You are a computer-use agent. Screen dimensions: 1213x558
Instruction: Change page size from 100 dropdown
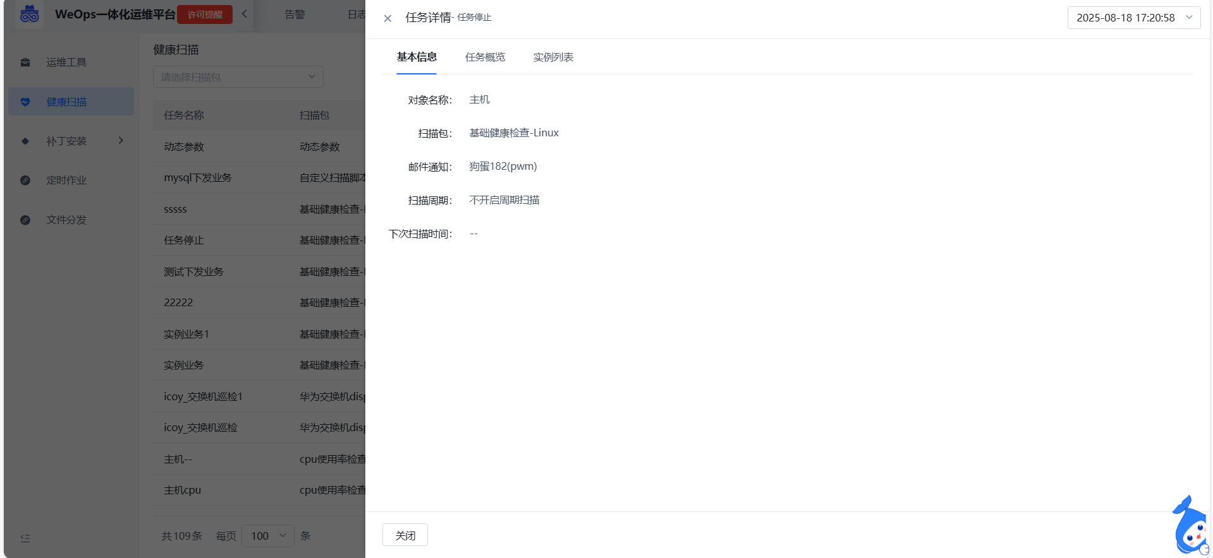click(x=268, y=536)
